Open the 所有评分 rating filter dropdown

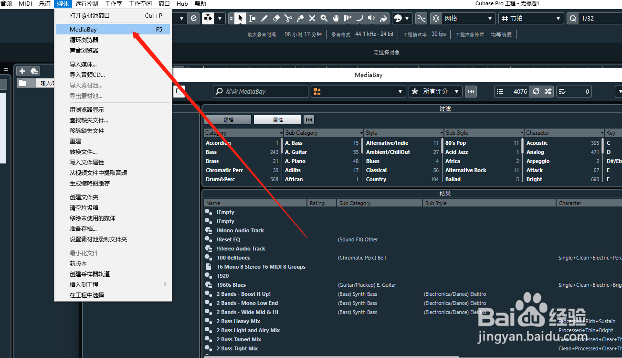(435, 91)
